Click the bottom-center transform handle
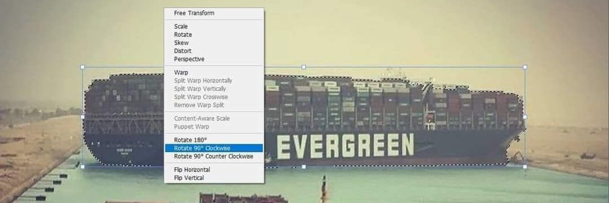Screen dimensions: 609x203 (304, 167)
